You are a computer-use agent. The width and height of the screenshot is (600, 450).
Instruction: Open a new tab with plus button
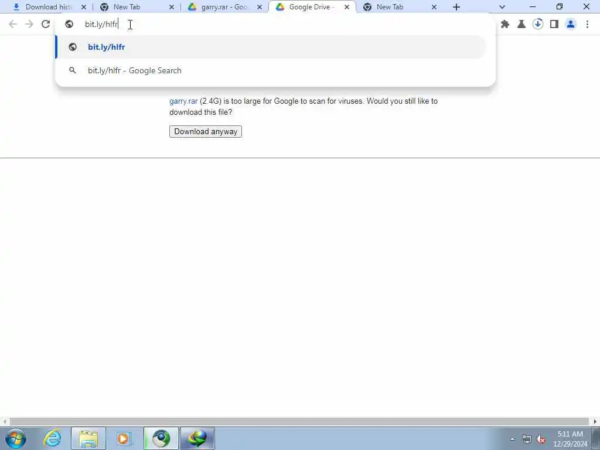tap(456, 7)
